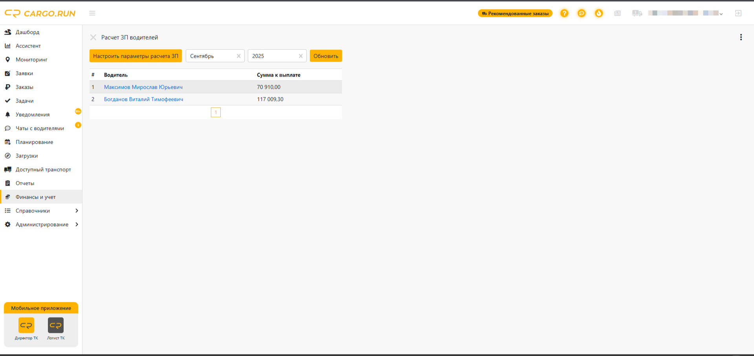Select Финансы и учет
The height and width of the screenshot is (356, 754).
click(41, 197)
